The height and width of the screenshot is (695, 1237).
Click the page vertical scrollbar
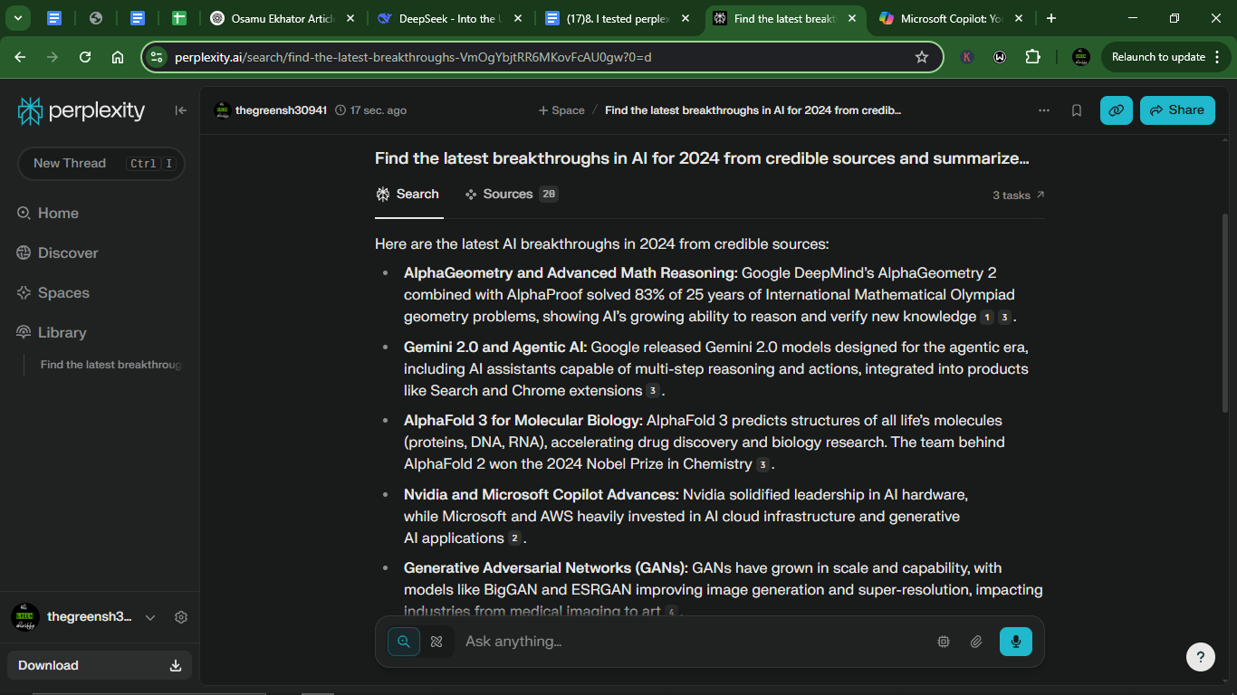click(x=1226, y=313)
